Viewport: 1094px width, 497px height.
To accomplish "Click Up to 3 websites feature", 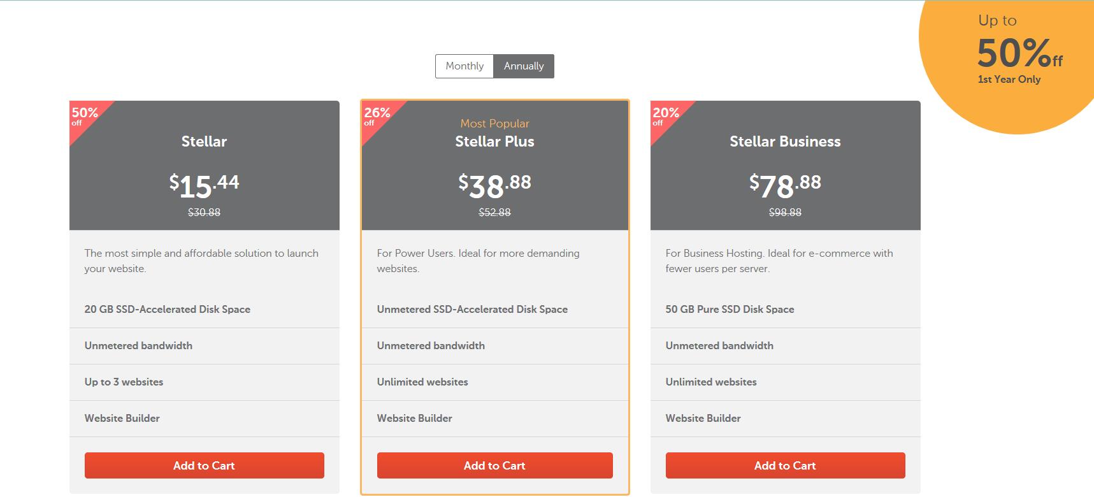I will click(124, 382).
